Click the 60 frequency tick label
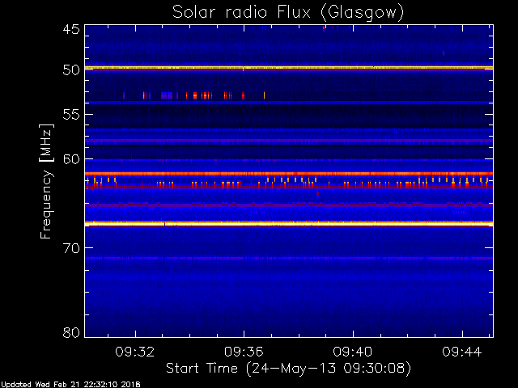The height and width of the screenshot is (388, 518). point(71,159)
